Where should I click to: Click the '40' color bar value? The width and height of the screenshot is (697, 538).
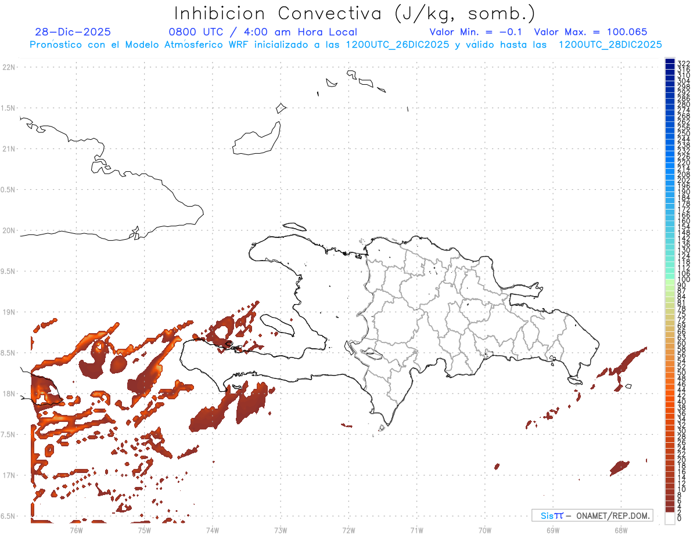click(681, 402)
